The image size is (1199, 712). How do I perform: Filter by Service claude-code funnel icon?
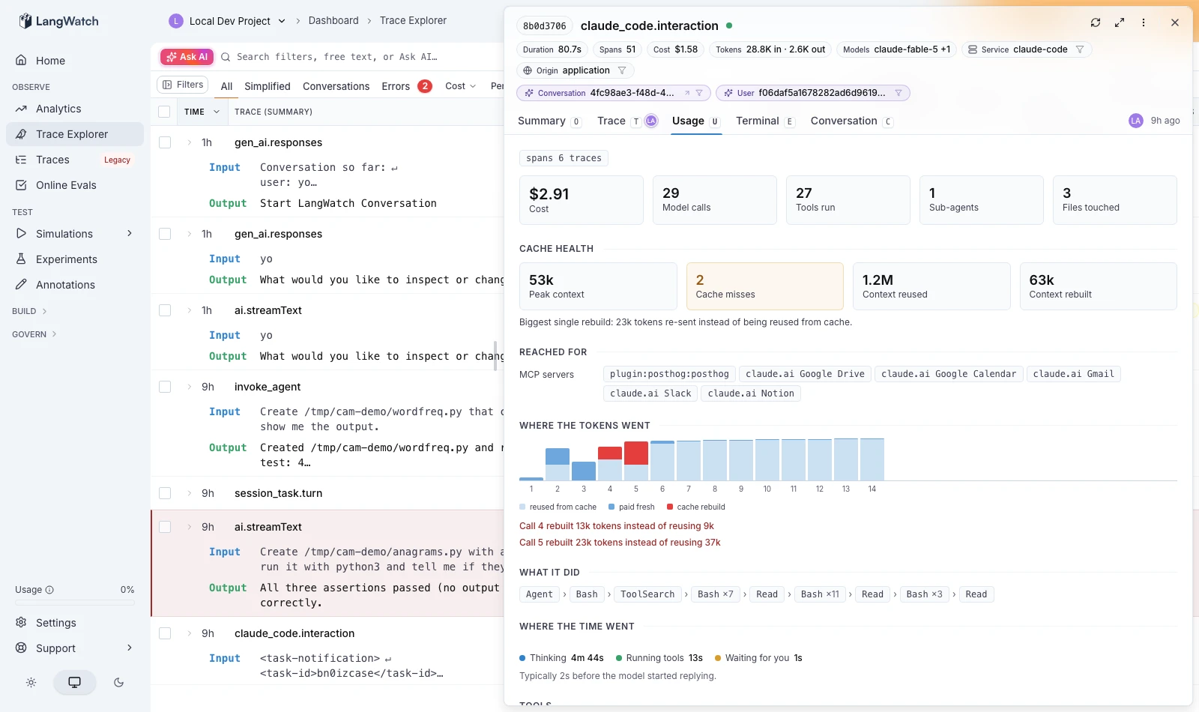[x=1080, y=49]
